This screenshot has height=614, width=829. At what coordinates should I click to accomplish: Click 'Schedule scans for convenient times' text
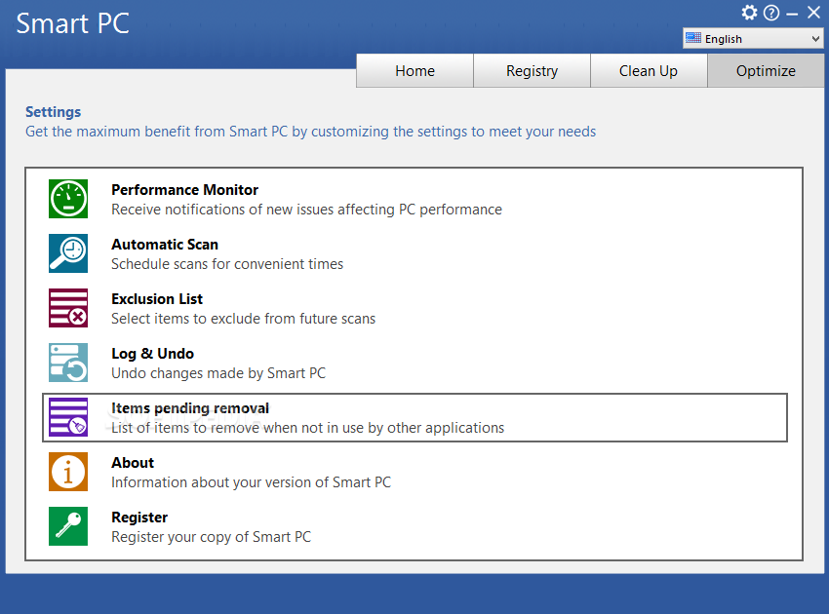point(227,264)
